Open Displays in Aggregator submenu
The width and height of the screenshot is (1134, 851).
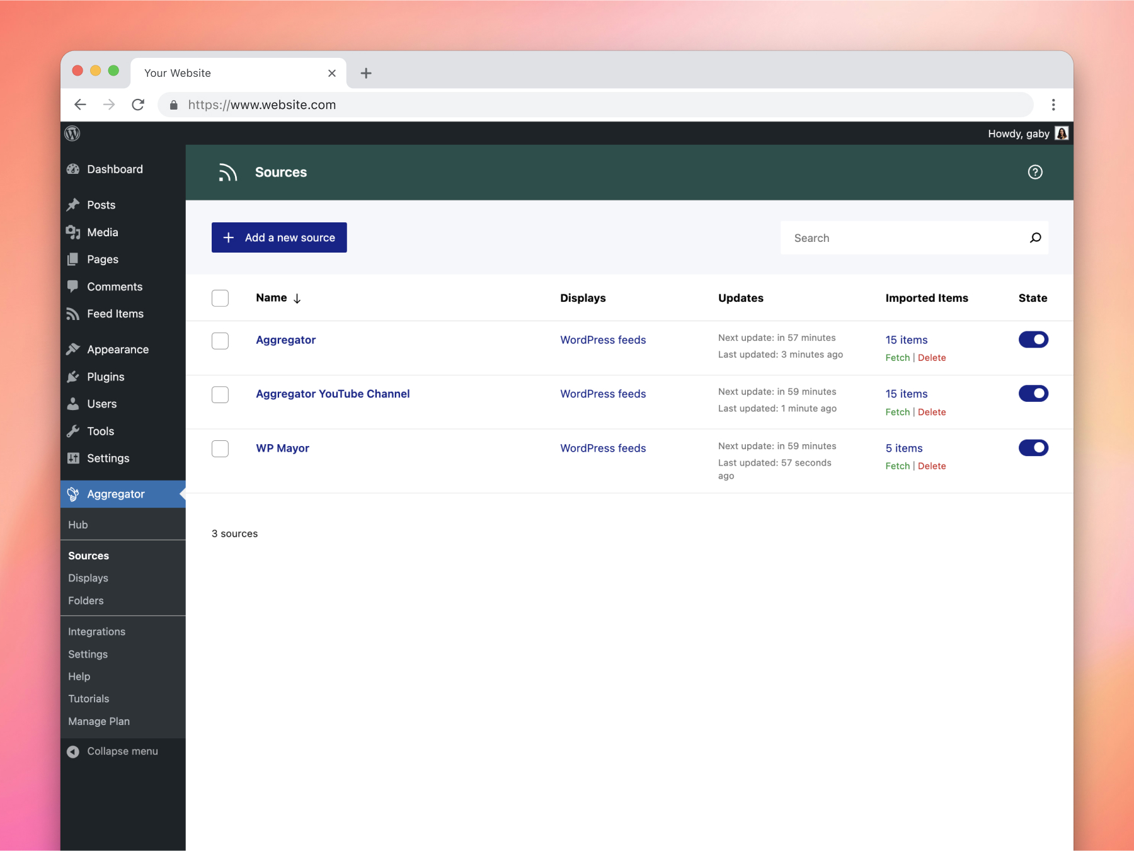[x=88, y=578]
